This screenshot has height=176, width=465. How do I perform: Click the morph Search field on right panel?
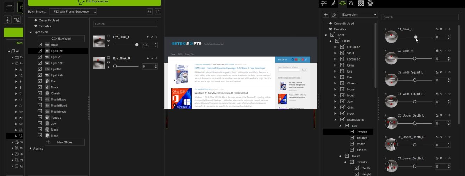(x=420, y=17)
